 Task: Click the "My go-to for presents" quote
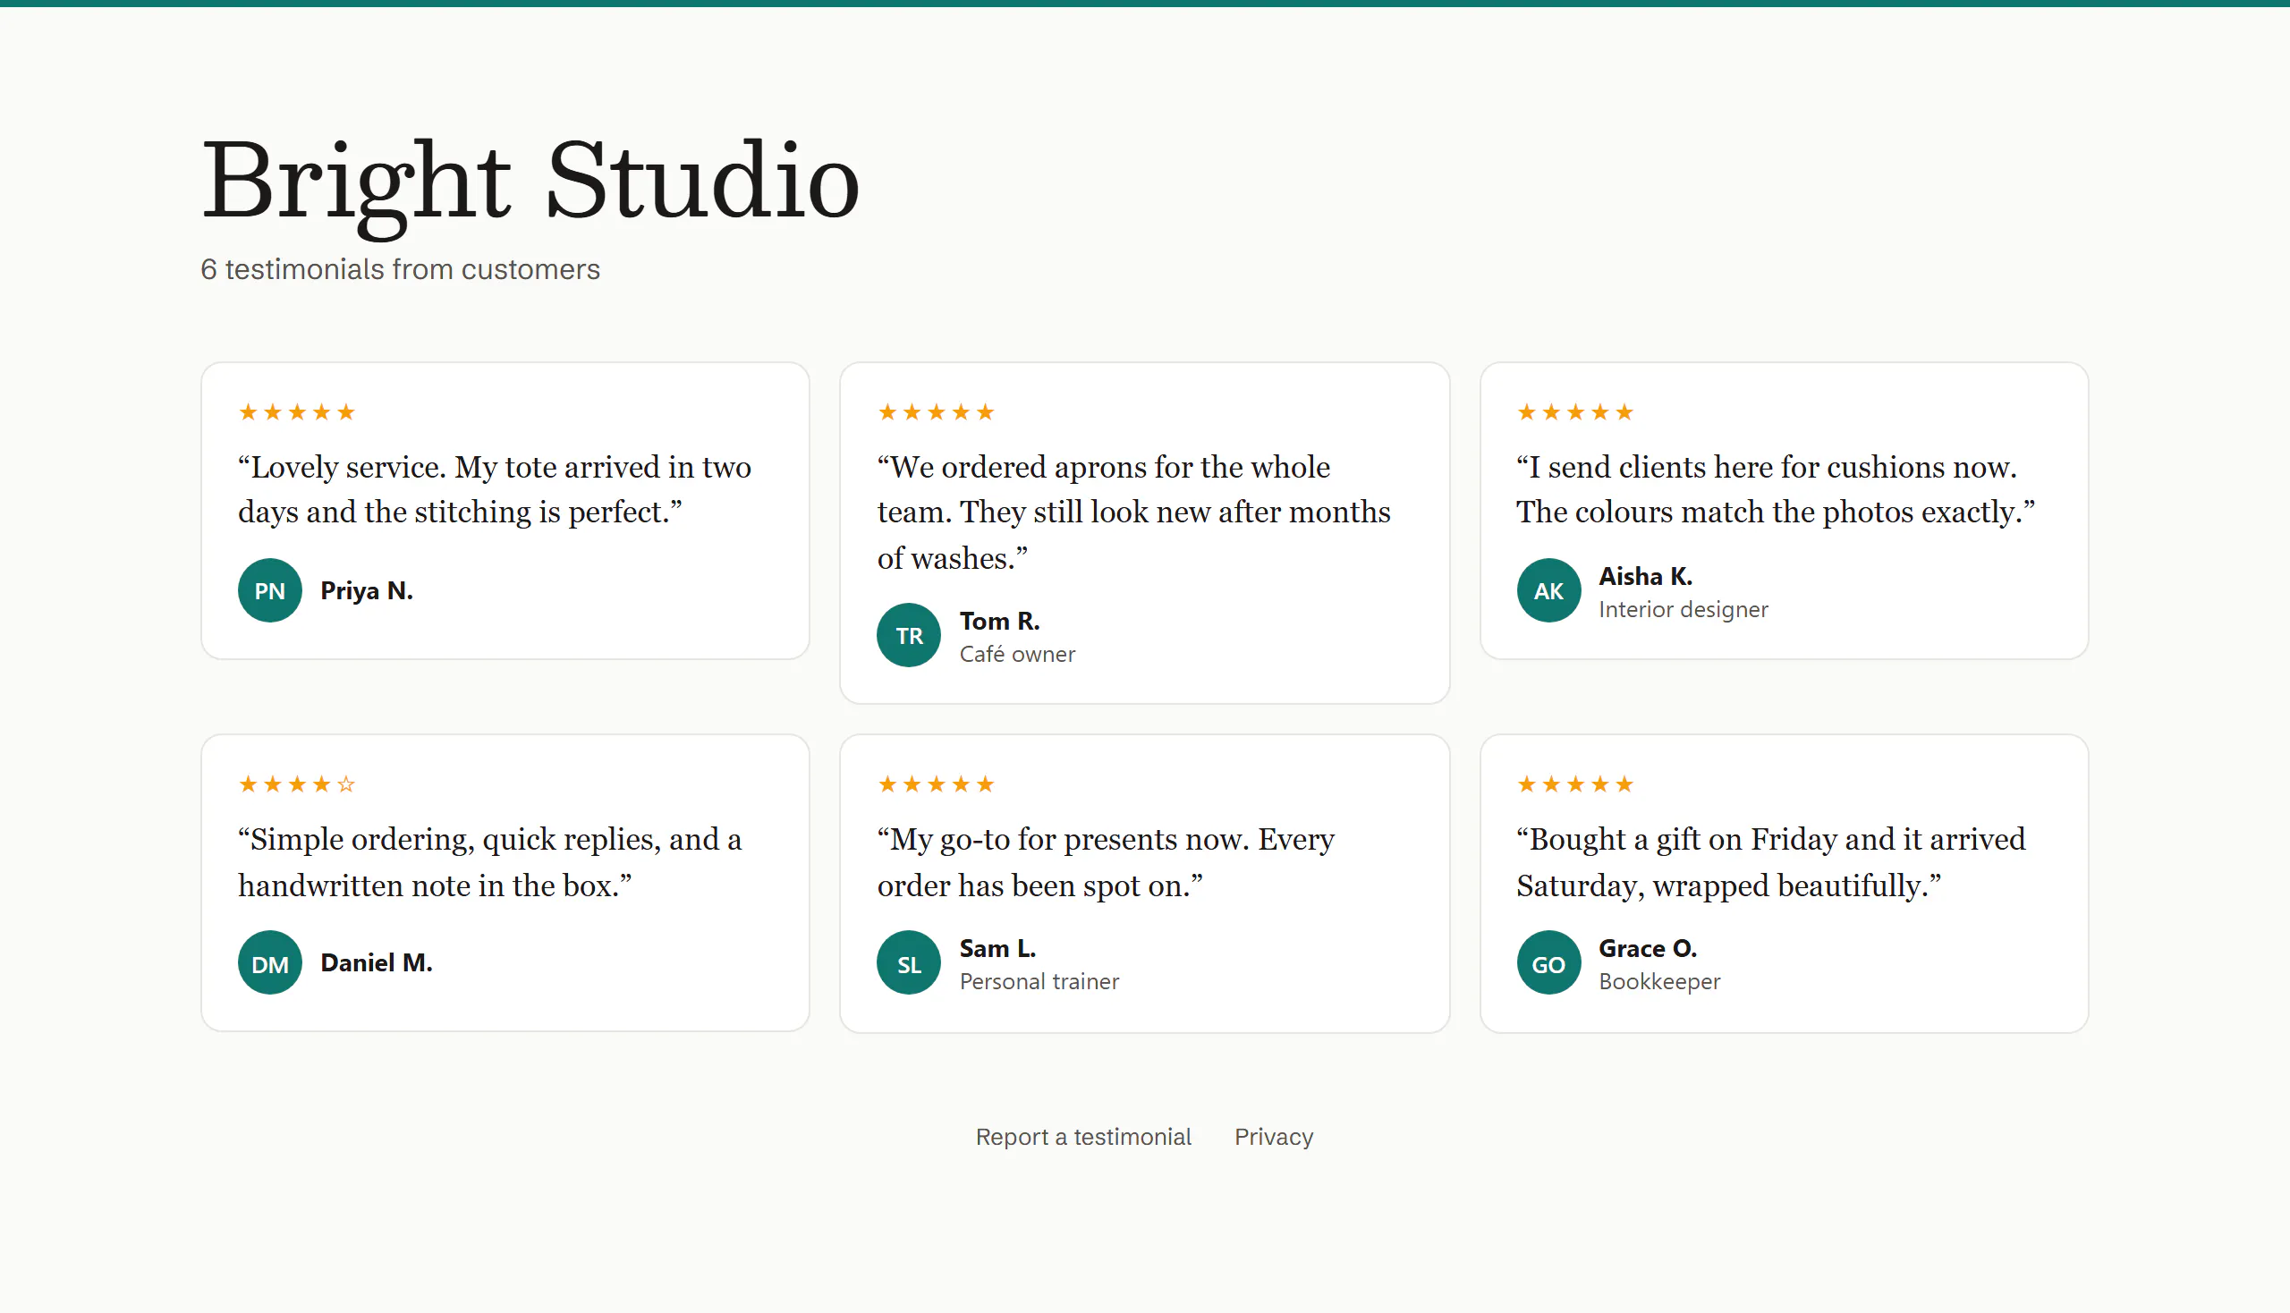[x=1106, y=862]
